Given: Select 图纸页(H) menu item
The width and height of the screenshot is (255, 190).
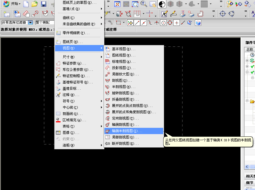Looking at the screenshot, I should click(79, 42).
